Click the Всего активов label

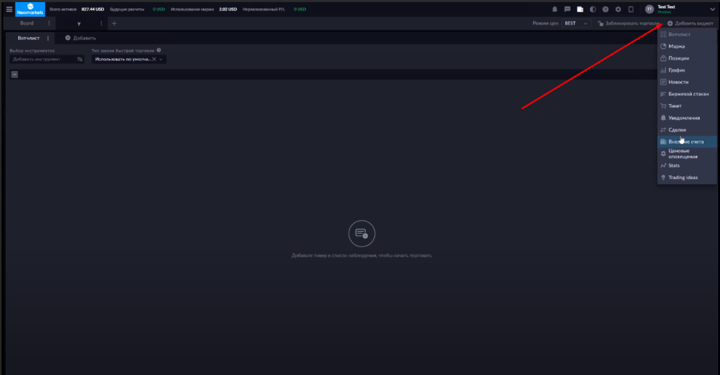pos(63,9)
